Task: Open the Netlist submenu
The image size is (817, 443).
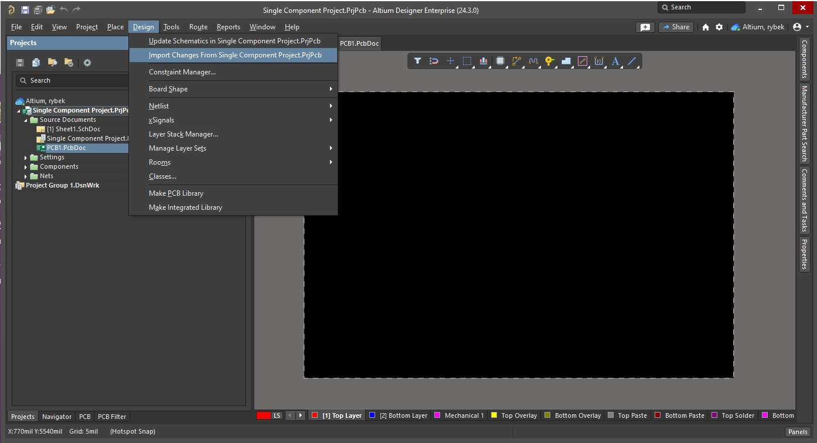Action: (233, 106)
